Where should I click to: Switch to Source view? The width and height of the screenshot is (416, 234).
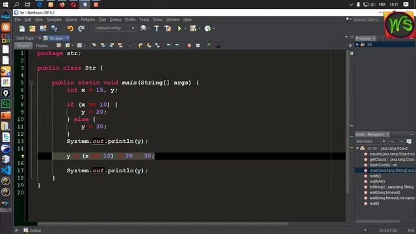[x=23, y=45]
